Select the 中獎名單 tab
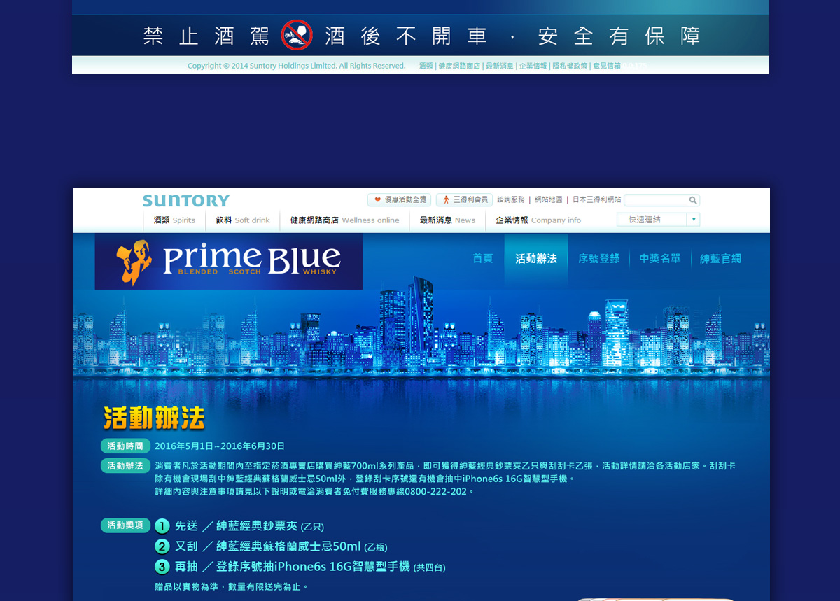Viewport: 840px width, 601px height. [660, 258]
